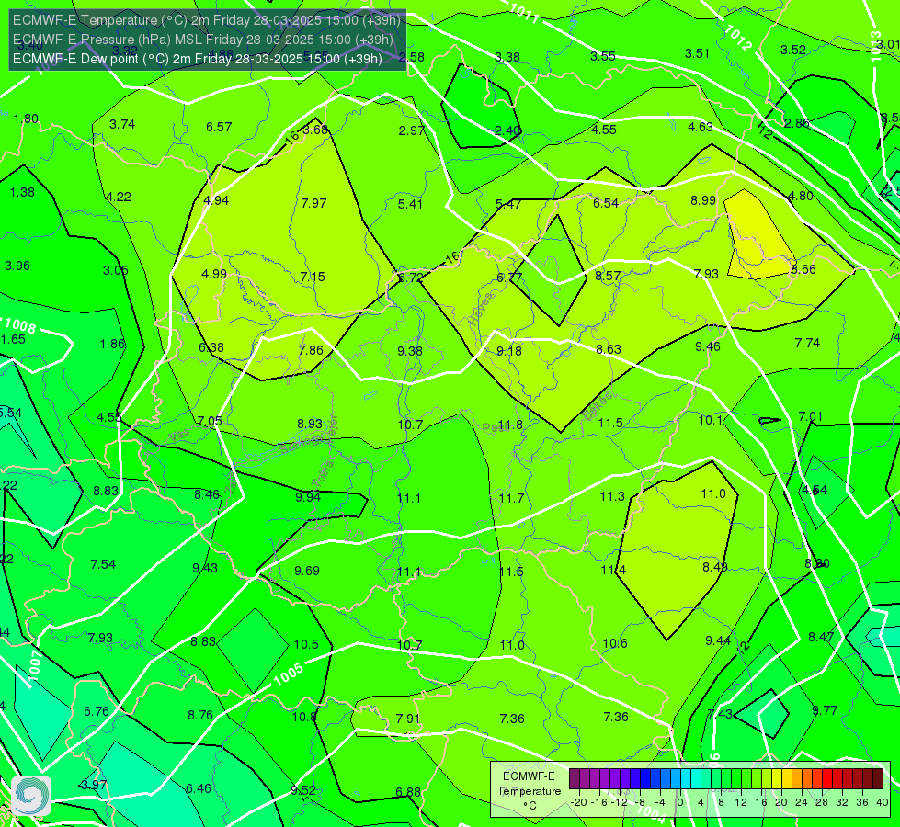Click the legend tick label 28
The image size is (900, 827).
[x=821, y=802]
